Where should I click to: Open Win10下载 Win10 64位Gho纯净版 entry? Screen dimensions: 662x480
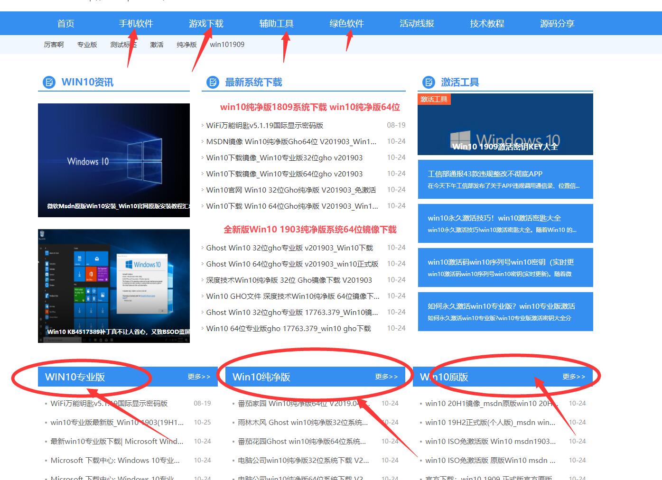click(x=292, y=206)
